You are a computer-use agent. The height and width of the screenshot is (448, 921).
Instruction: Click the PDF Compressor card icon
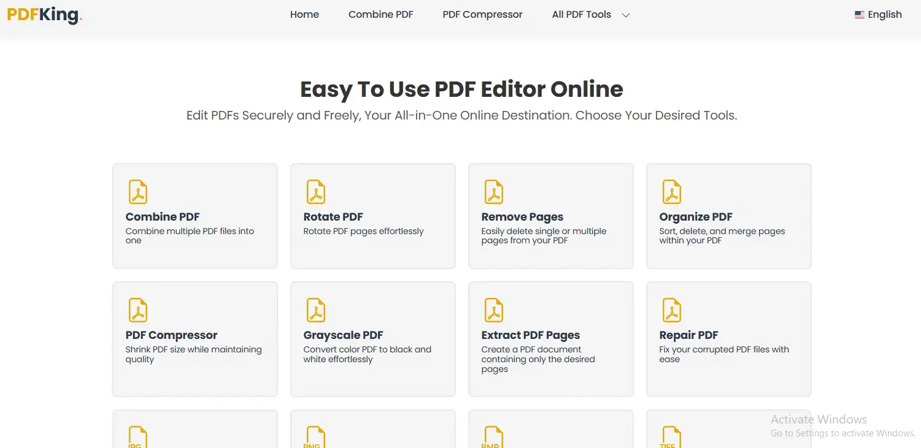(x=137, y=310)
